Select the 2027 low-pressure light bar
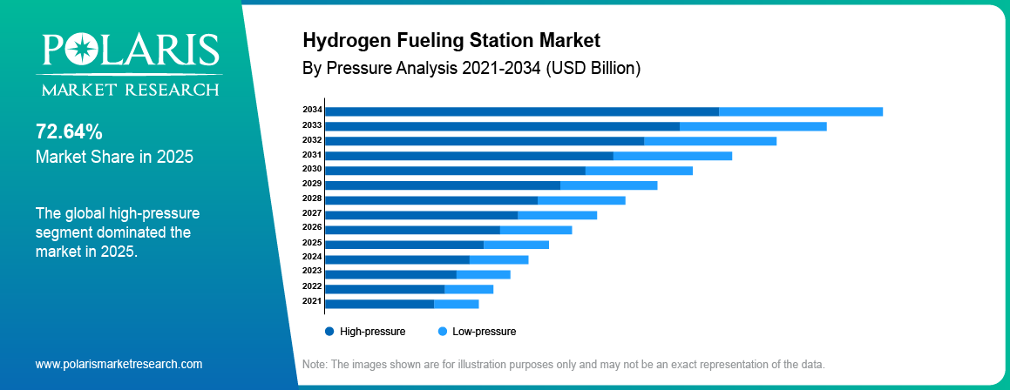Viewport: 1010px width, 390px height. tap(557, 215)
